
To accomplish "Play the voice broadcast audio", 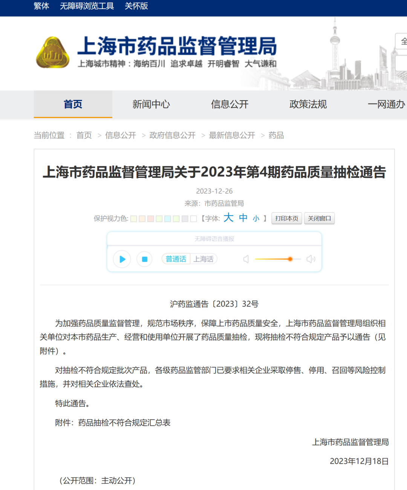I will pyautogui.click(x=122, y=259).
